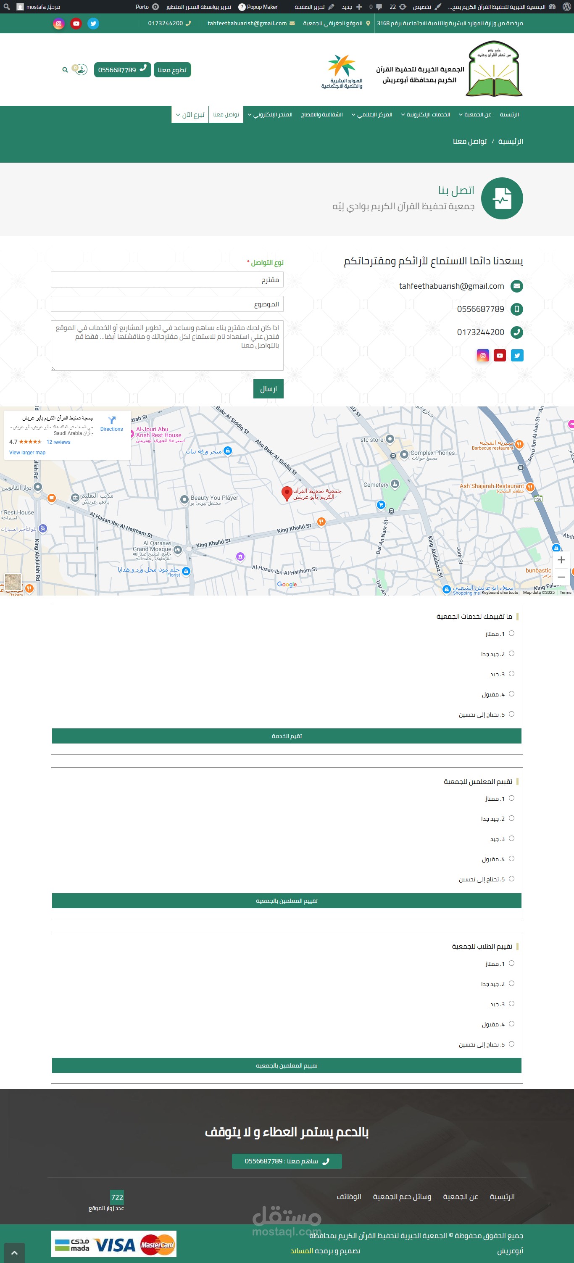This screenshot has width=574, height=1263.
Task: Select 'جيد' in teachers rating poll
Action: pyautogui.click(x=511, y=838)
